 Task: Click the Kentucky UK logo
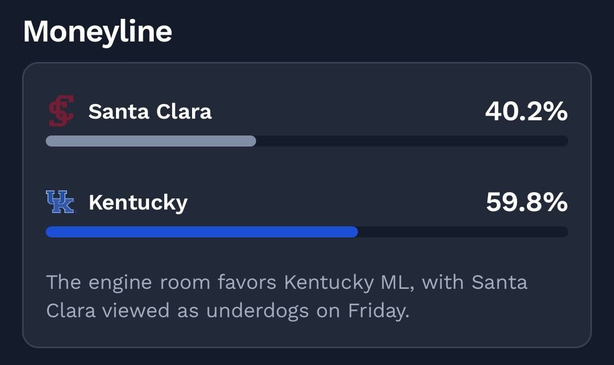(60, 202)
